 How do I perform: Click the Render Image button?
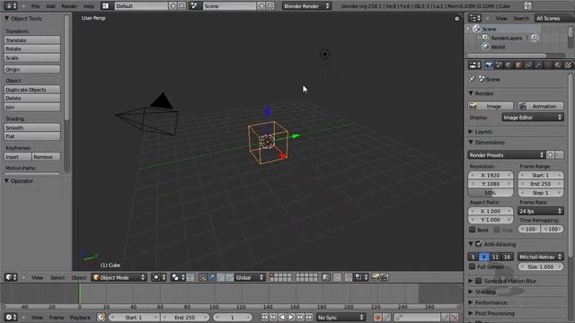click(x=491, y=106)
